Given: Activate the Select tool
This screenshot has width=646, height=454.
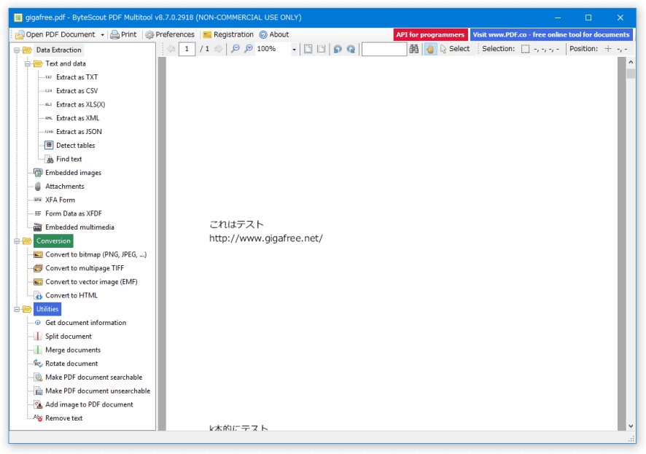Looking at the screenshot, I should 455,49.
